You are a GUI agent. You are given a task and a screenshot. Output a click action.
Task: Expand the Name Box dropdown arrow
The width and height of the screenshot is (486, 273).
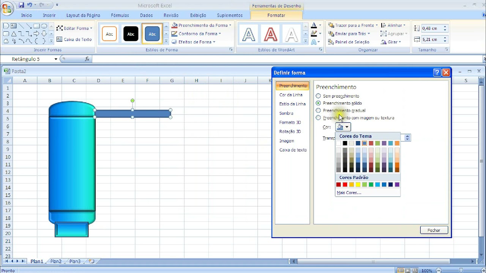pos(56,59)
